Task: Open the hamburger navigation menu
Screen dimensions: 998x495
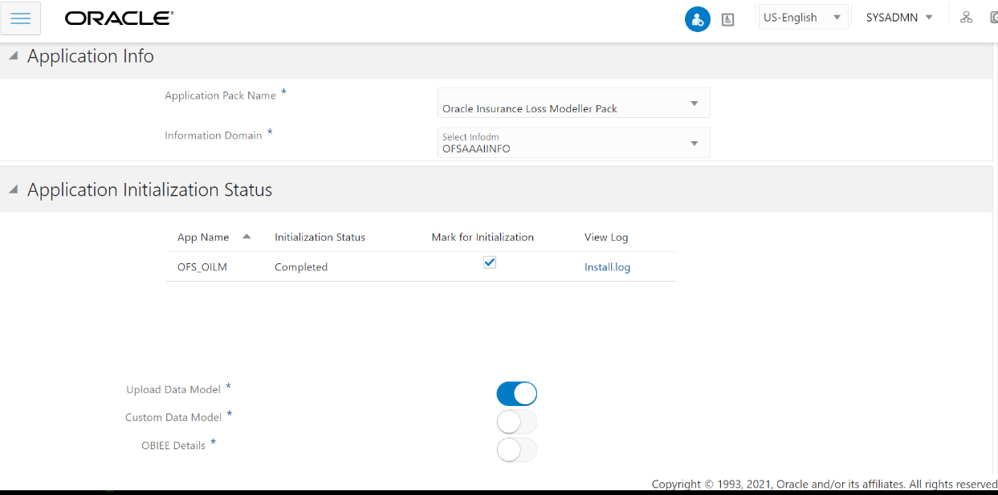Action: 21,18
